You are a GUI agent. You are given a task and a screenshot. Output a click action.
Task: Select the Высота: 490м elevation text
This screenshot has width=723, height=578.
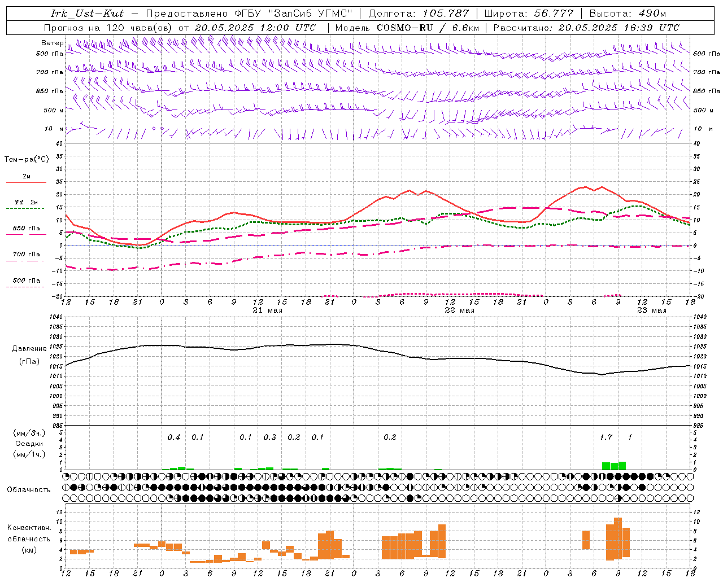[x=628, y=14]
